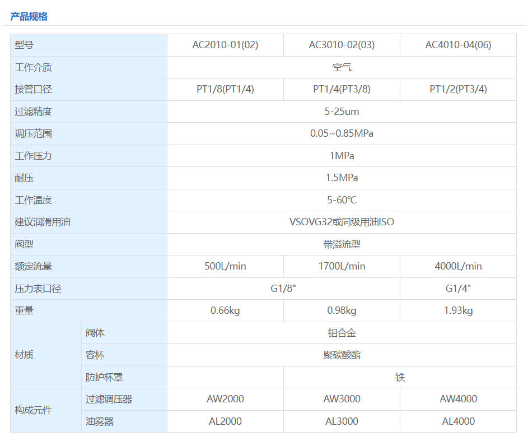Select the G1/4" gauge port size cell
The image size is (528, 441).
point(458,289)
